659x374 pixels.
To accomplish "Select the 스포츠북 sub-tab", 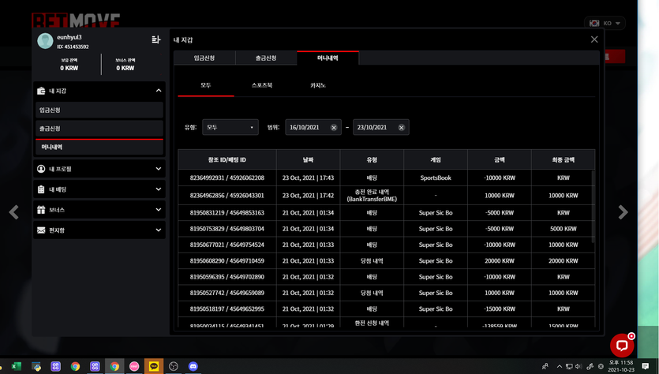I will pyautogui.click(x=262, y=86).
